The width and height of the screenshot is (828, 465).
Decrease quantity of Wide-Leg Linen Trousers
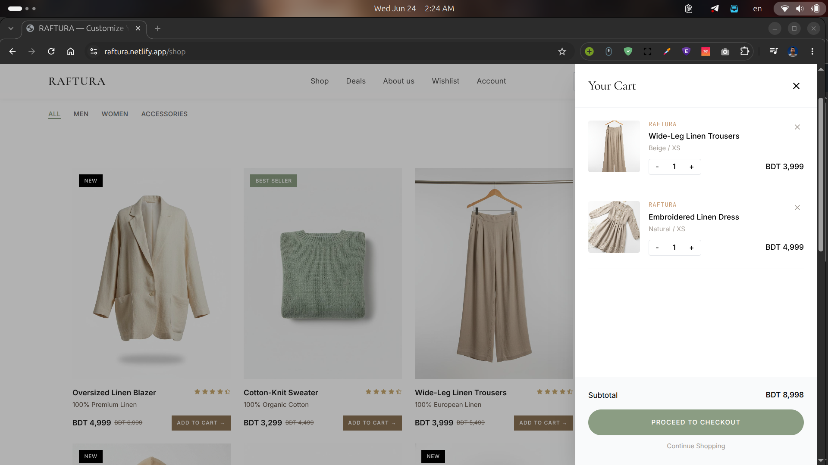click(657, 167)
